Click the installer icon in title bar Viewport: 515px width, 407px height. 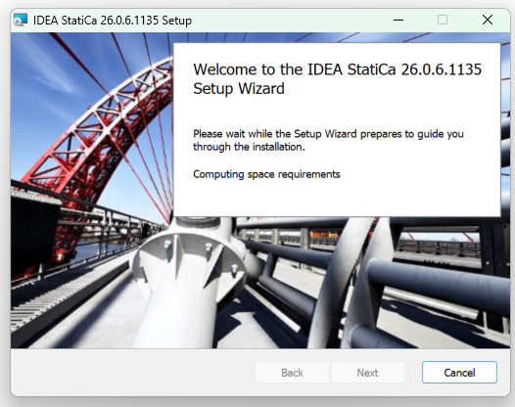[21, 20]
